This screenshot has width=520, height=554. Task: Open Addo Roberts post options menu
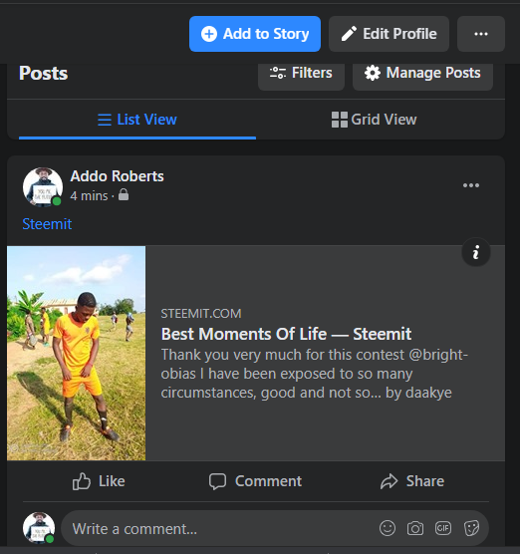coord(471,185)
